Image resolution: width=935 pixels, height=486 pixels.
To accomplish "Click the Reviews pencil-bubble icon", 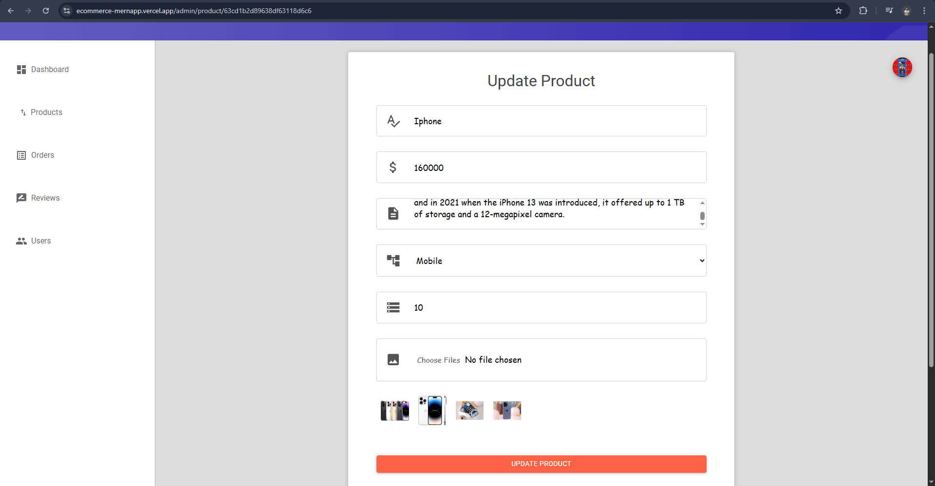I will (21, 198).
